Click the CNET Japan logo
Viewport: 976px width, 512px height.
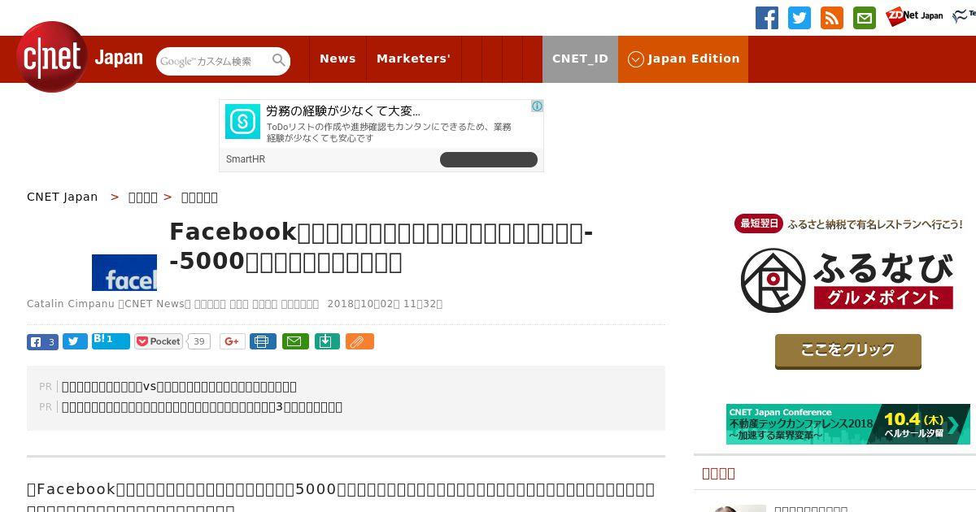(x=80, y=58)
